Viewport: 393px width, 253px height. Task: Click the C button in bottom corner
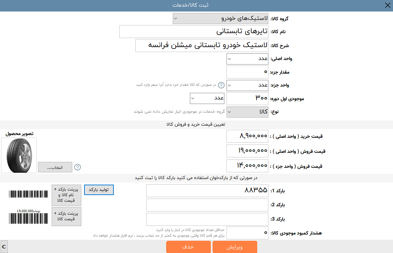pyautogui.click(x=4, y=247)
